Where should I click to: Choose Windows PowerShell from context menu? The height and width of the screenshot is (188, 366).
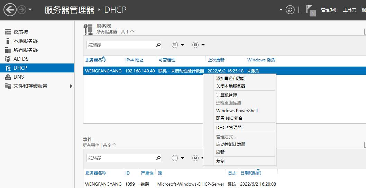click(x=237, y=110)
